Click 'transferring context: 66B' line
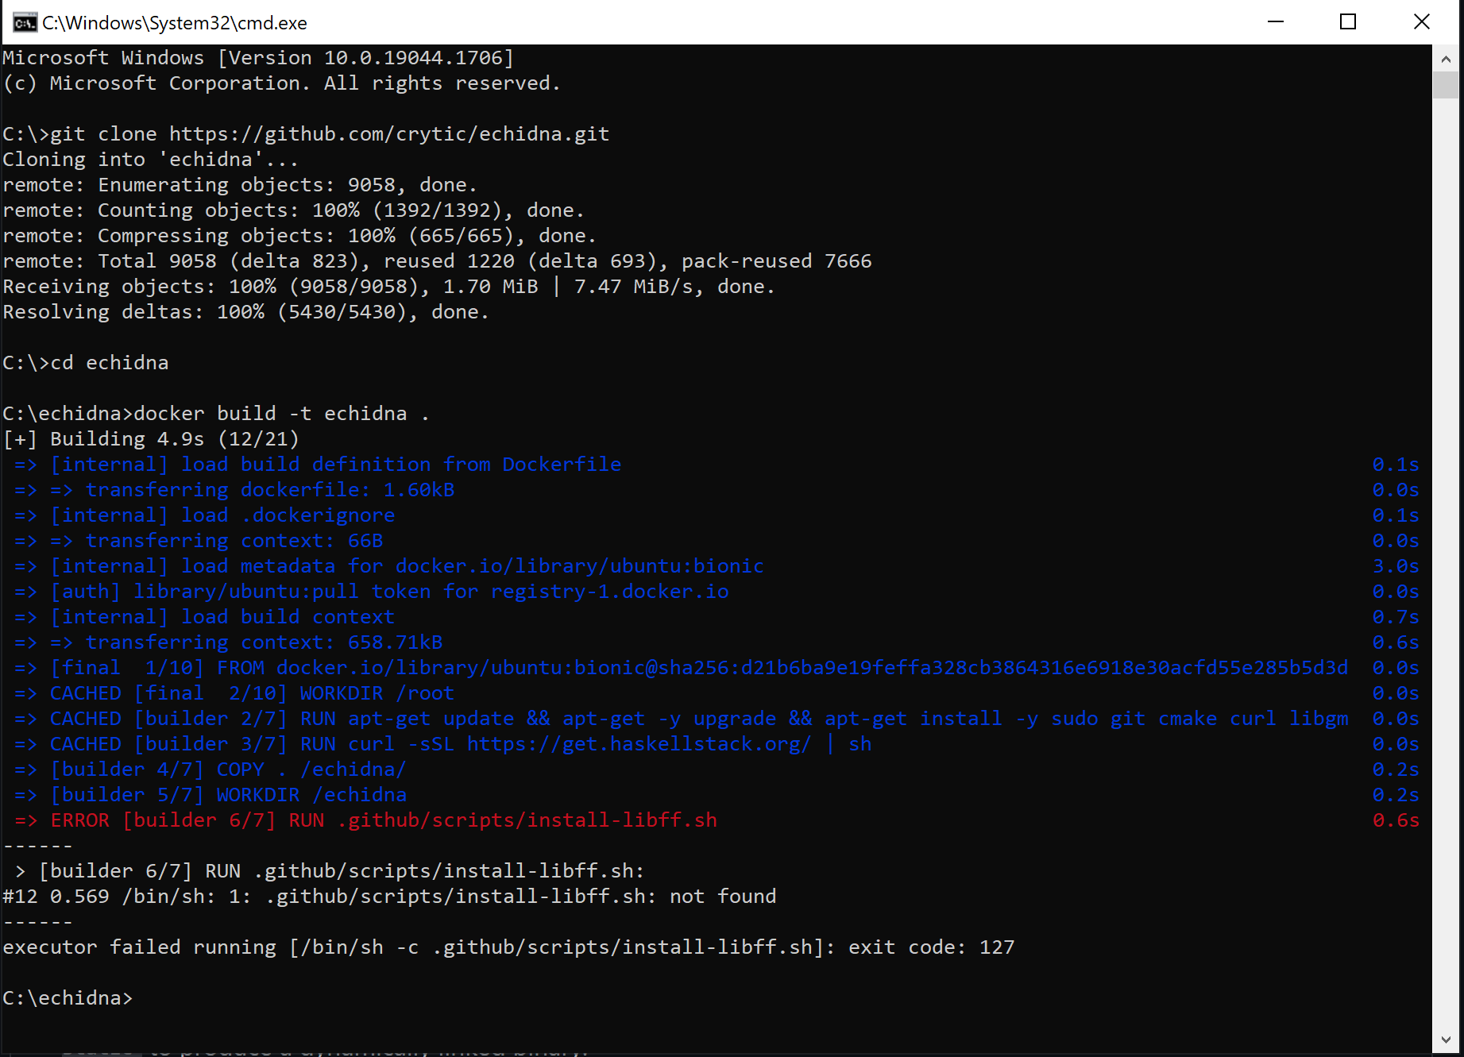Image resolution: width=1464 pixels, height=1057 pixels. 199,541
